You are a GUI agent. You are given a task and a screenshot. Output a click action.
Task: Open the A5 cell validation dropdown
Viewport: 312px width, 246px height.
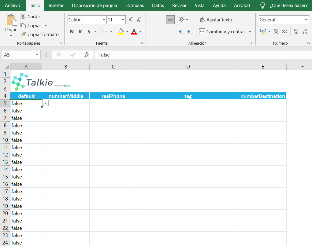(x=46, y=103)
